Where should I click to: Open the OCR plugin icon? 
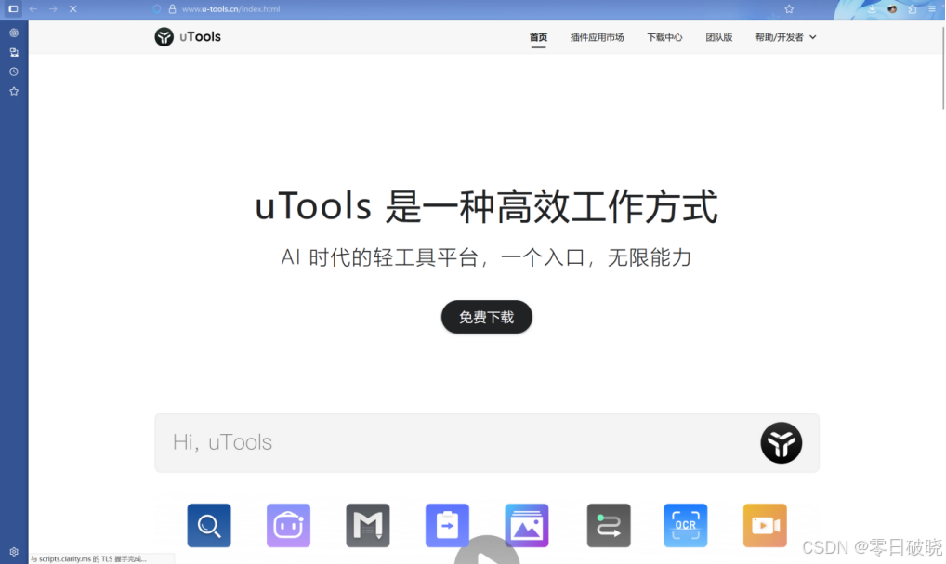[x=686, y=525]
